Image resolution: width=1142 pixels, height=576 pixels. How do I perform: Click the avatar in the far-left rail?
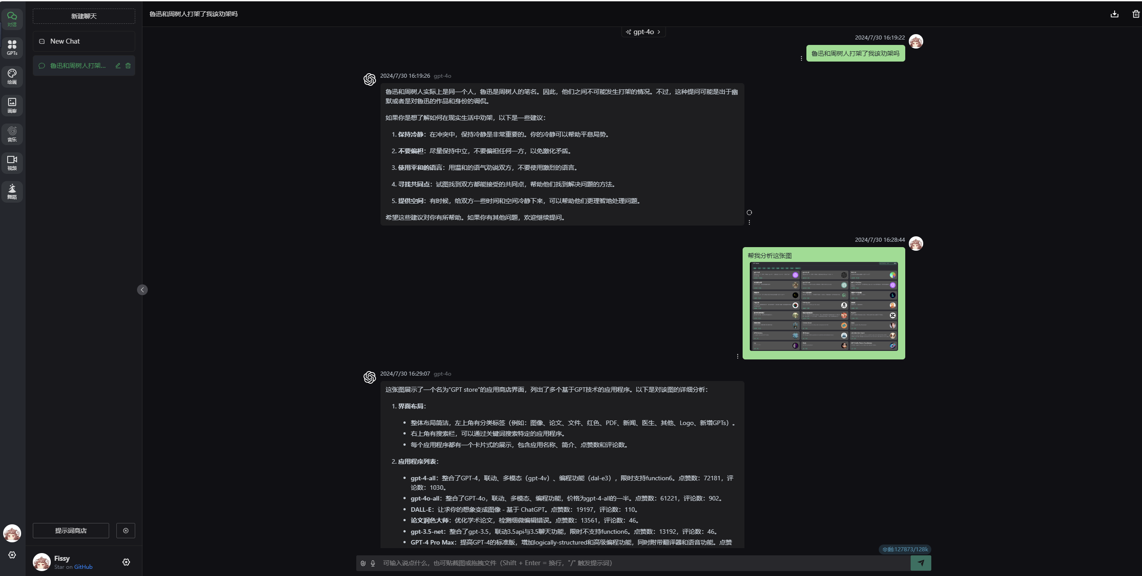[12, 533]
